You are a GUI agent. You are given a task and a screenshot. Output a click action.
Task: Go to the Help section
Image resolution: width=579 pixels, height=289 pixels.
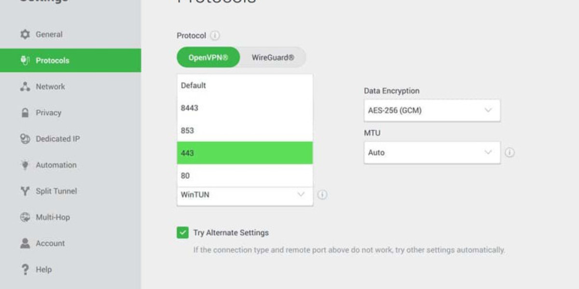click(x=43, y=270)
